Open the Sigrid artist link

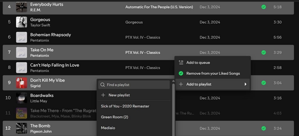(36, 86)
